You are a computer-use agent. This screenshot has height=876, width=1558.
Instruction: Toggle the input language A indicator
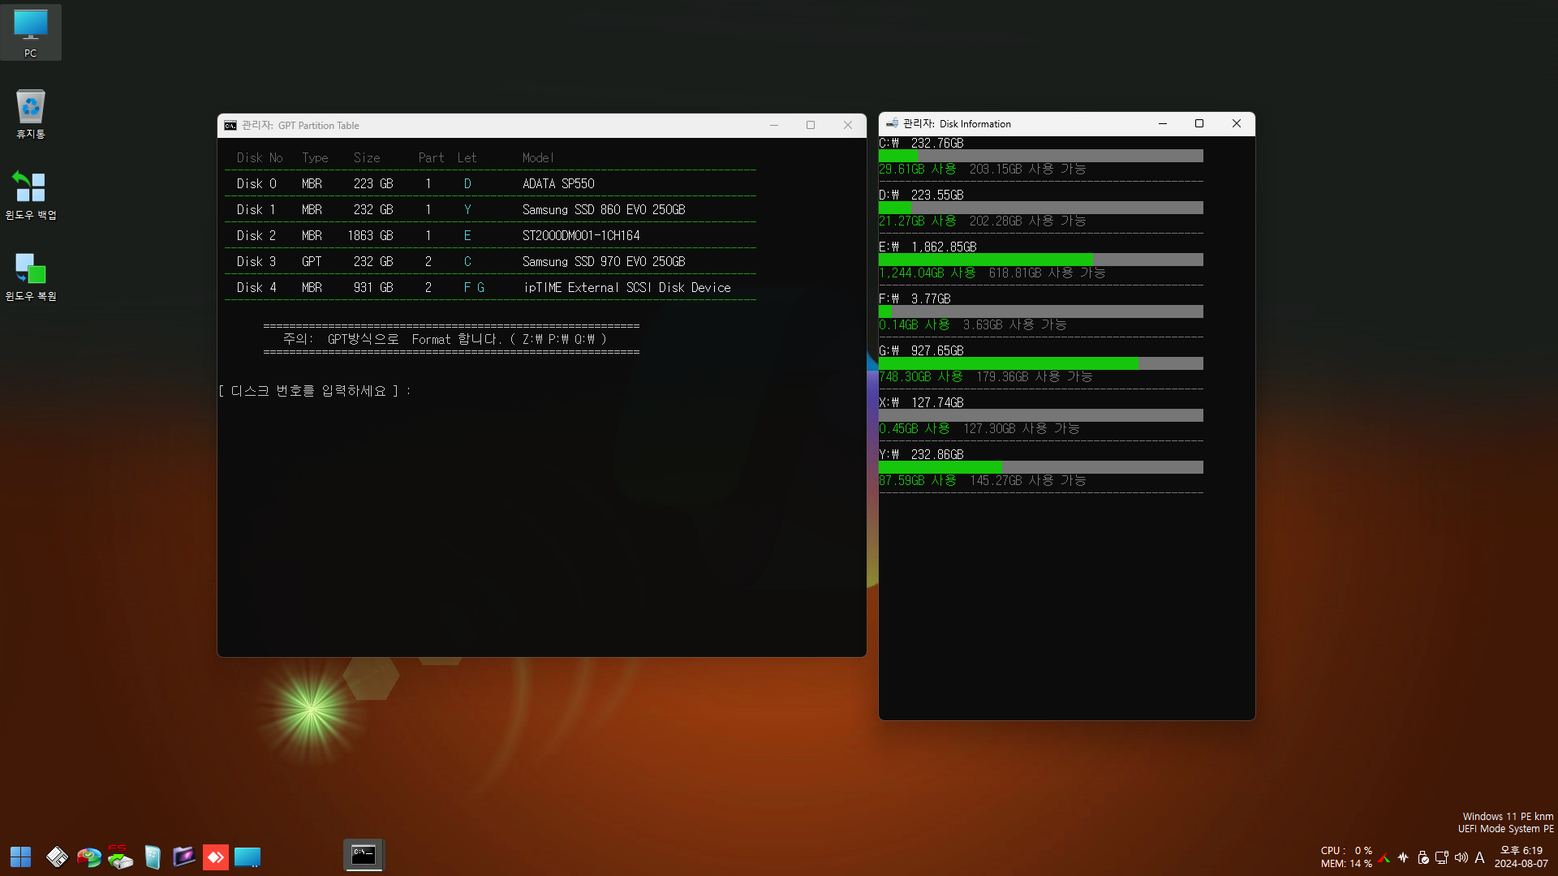click(1479, 857)
